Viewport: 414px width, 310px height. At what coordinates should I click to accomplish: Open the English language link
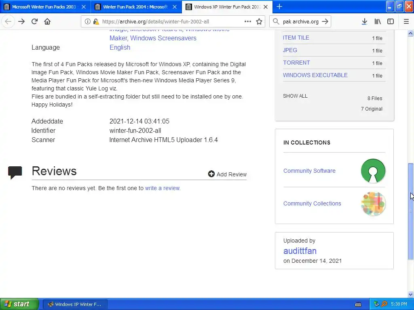tap(120, 48)
